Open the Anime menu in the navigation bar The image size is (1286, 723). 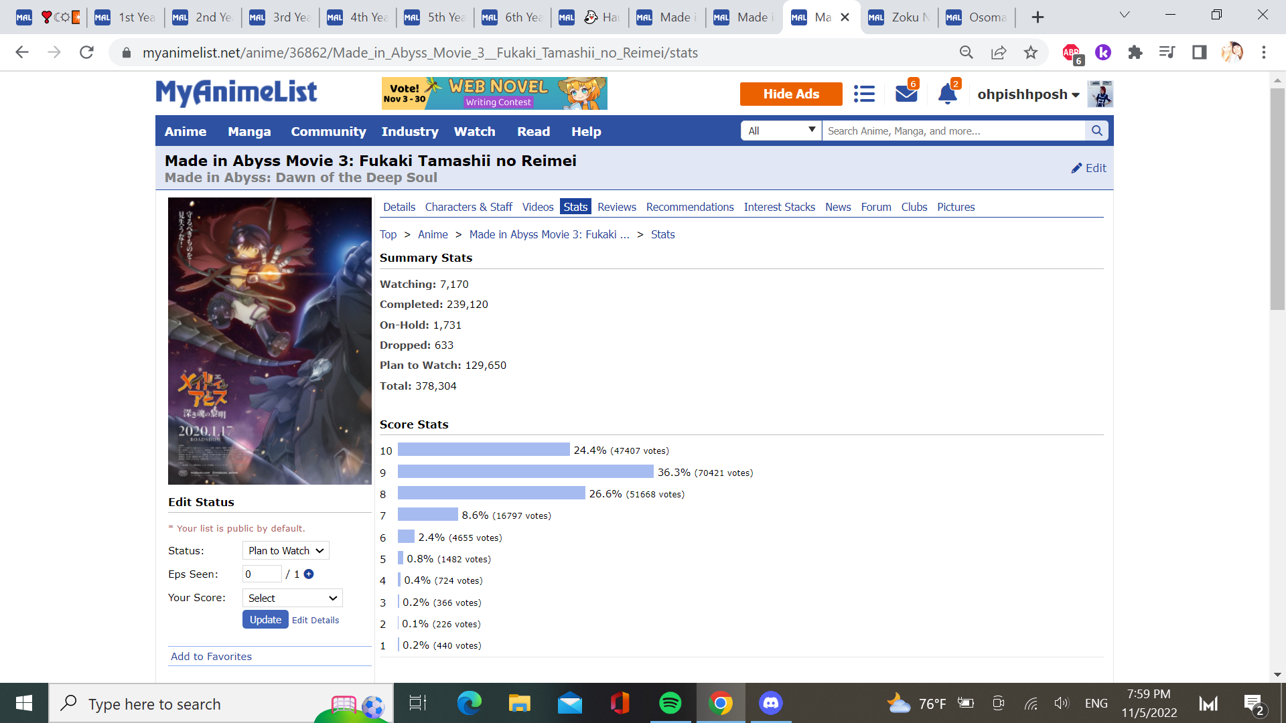click(186, 131)
